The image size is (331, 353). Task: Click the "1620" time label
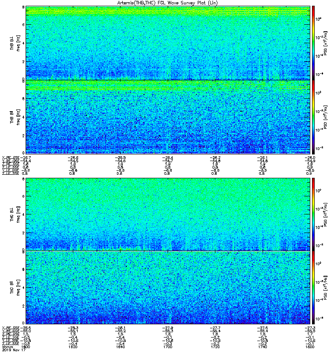click(73, 347)
